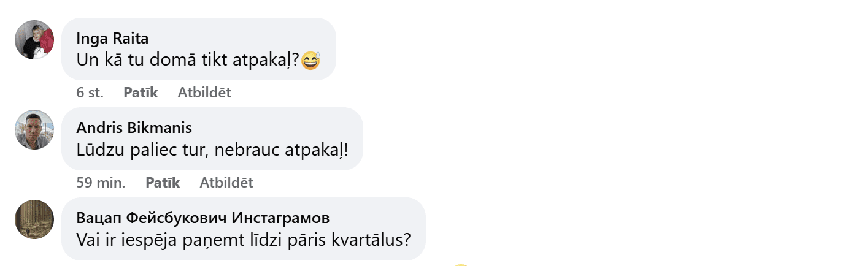
Task: Open the '59 min.' comment timestamp
Action: tap(101, 183)
